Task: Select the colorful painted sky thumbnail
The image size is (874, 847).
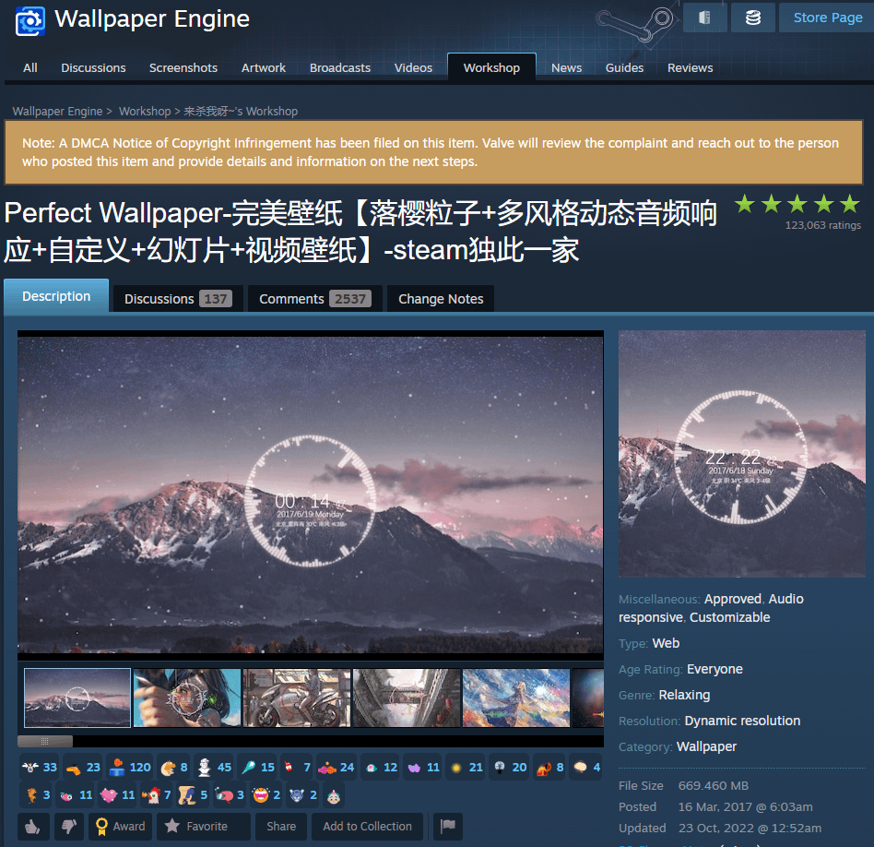Action: 516,698
